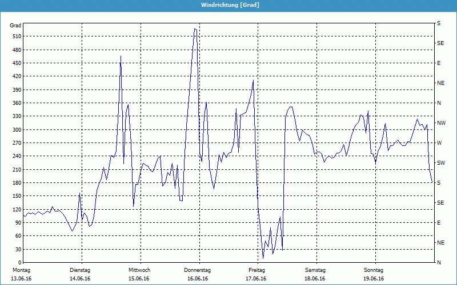Click the W compass label on right axis
The width and height of the screenshot is (457, 285).
coord(439,143)
